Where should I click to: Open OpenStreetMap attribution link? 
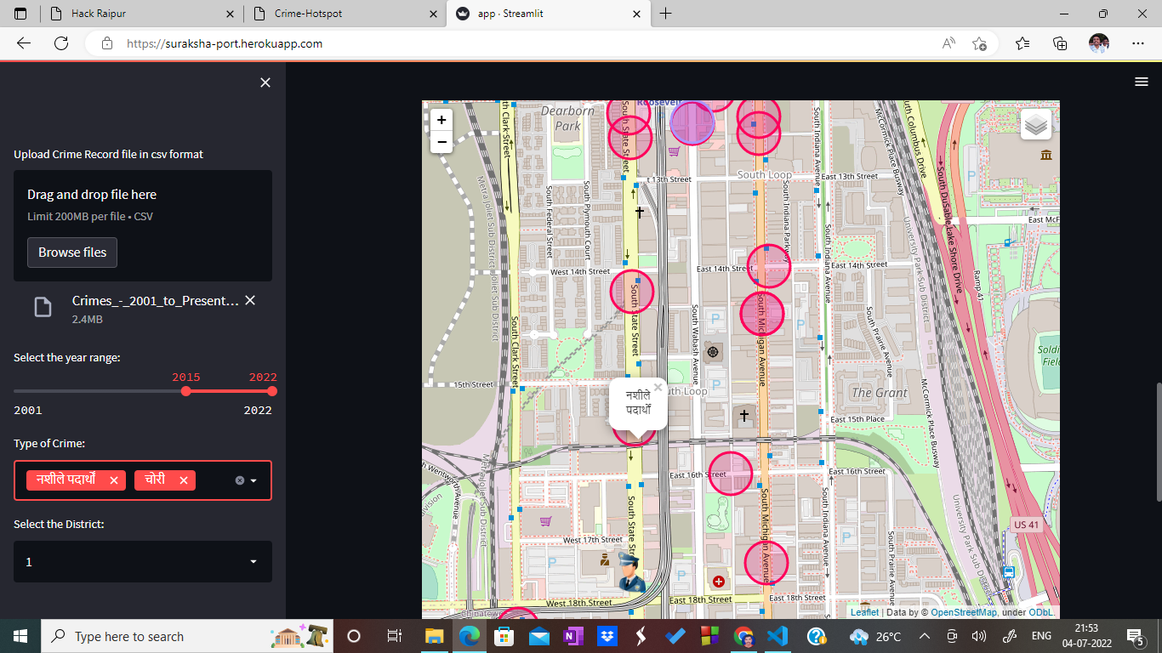pos(963,612)
